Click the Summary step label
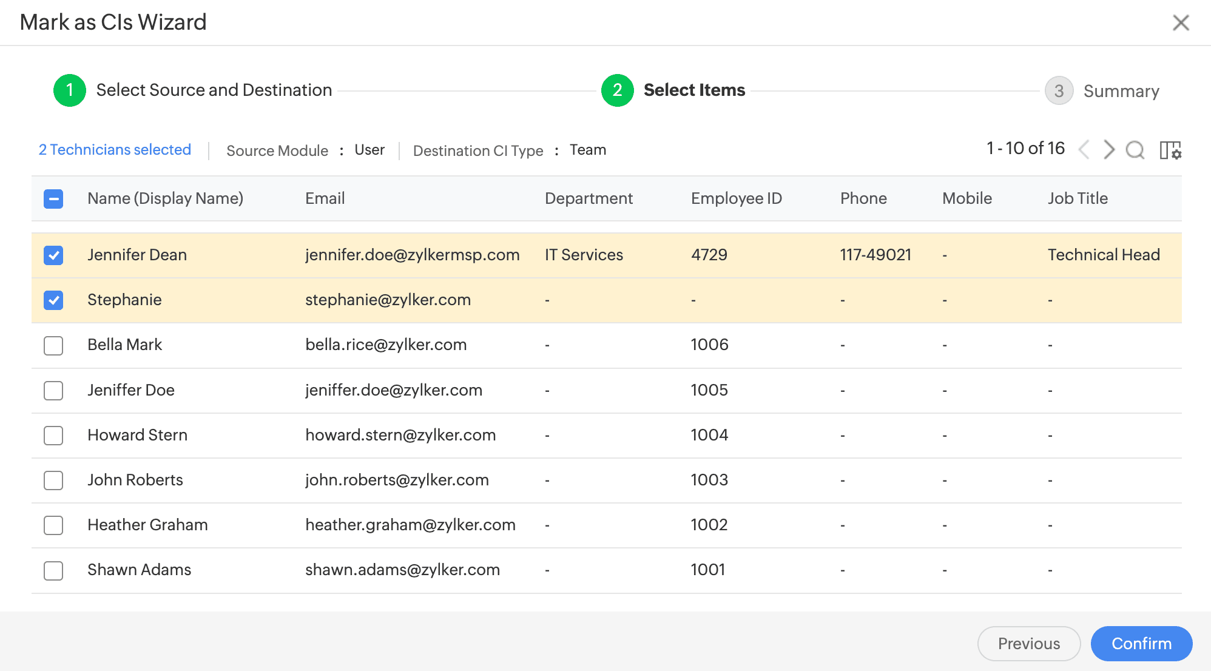Screen dimensions: 1211x671 tap(1121, 91)
